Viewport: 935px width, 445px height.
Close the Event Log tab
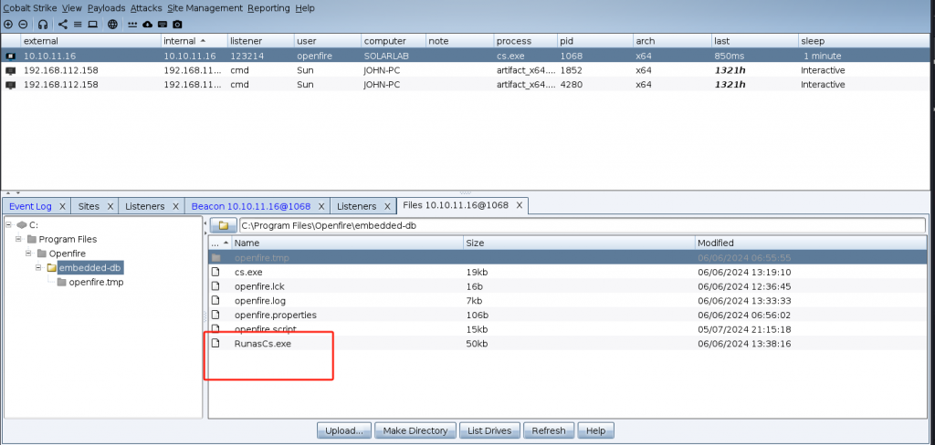[63, 206]
